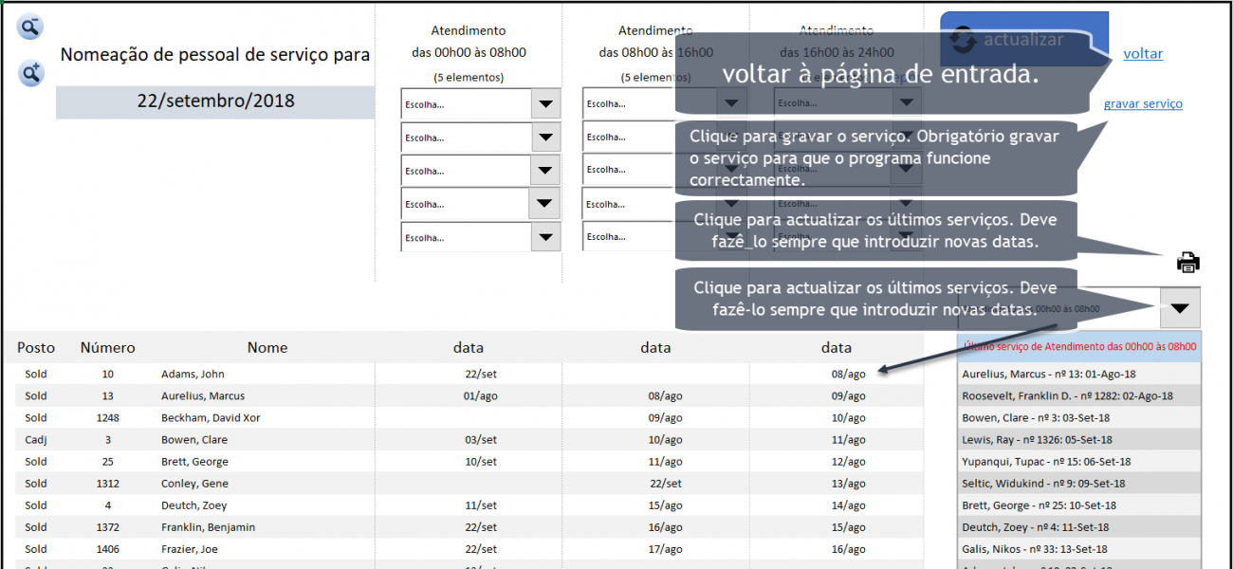Select the Beckham, David Xor name cell

211,418
